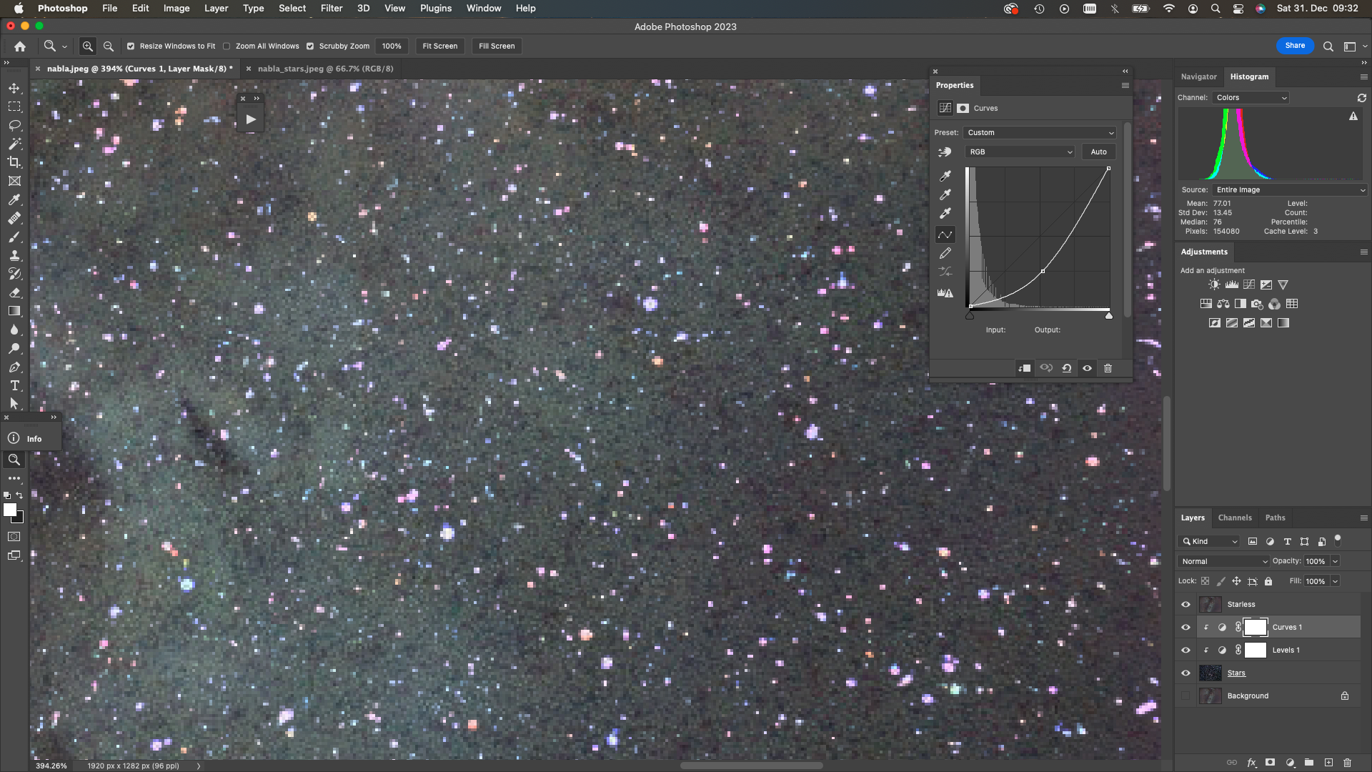
Task: Enable Zoom All Windows checkbox
Action: pyautogui.click(x=227, y=46)
